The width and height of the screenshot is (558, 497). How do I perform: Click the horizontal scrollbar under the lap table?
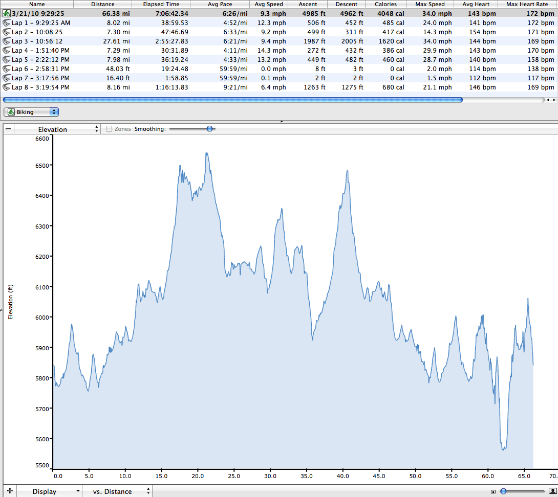click(233, 100)
